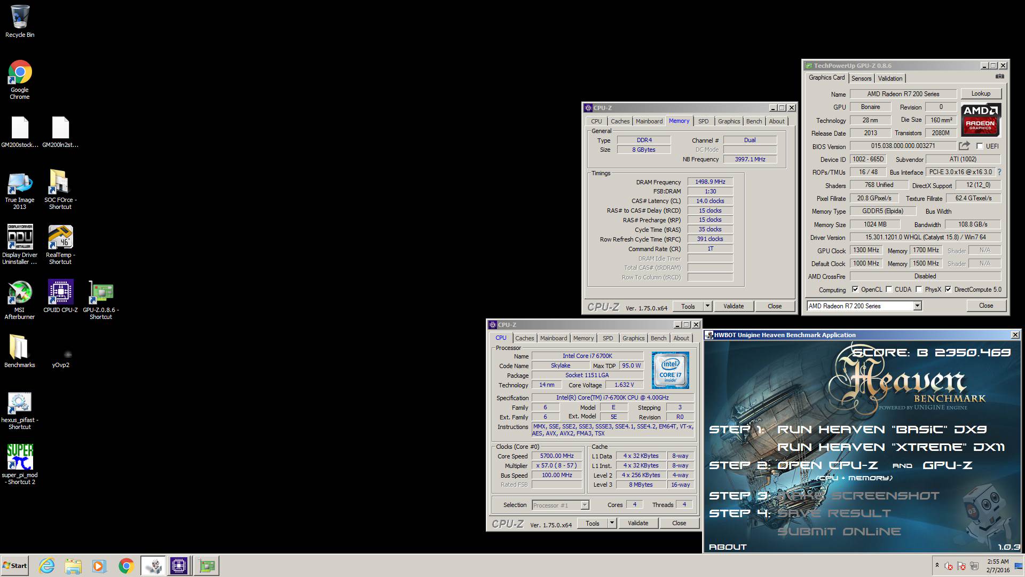Open Caches tab in the Memory CPU-Z window

(620, 121)
